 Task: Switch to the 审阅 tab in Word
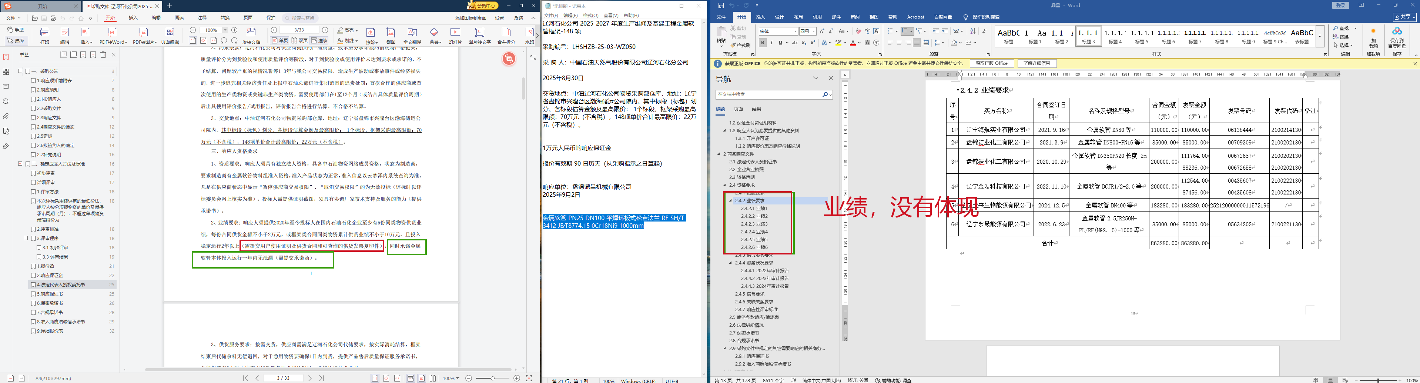point(854,17)
